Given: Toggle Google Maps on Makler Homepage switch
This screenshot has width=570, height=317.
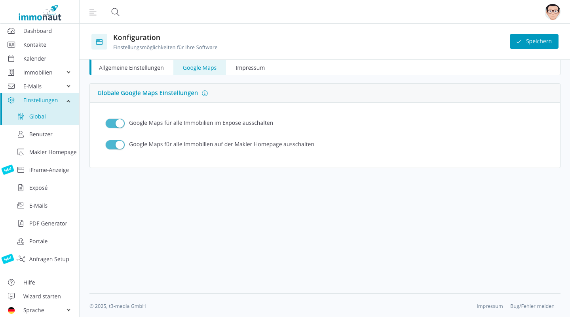Looking at the screenshot, I should (x=115, y=145).
